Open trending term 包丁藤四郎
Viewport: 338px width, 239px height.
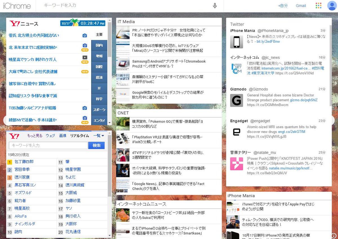tap(24, 162)
